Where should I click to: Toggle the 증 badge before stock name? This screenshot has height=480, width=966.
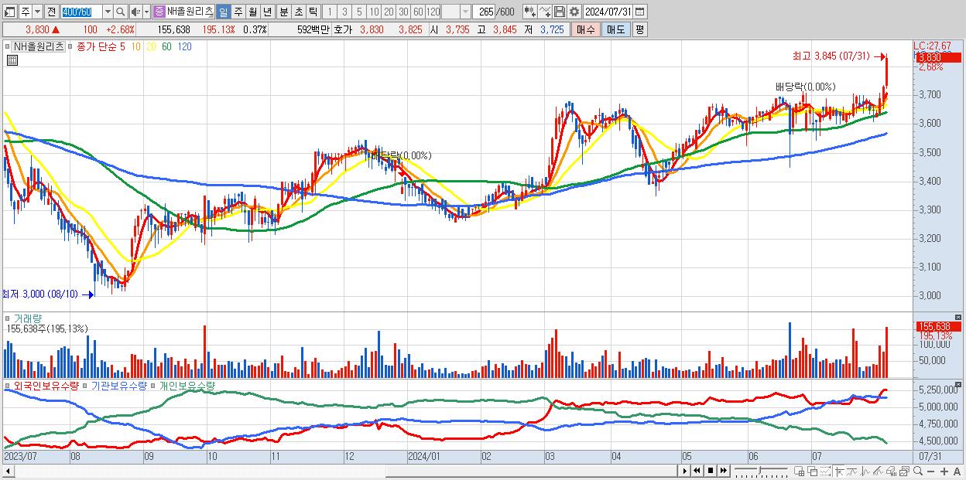click(x=159, y=12)
